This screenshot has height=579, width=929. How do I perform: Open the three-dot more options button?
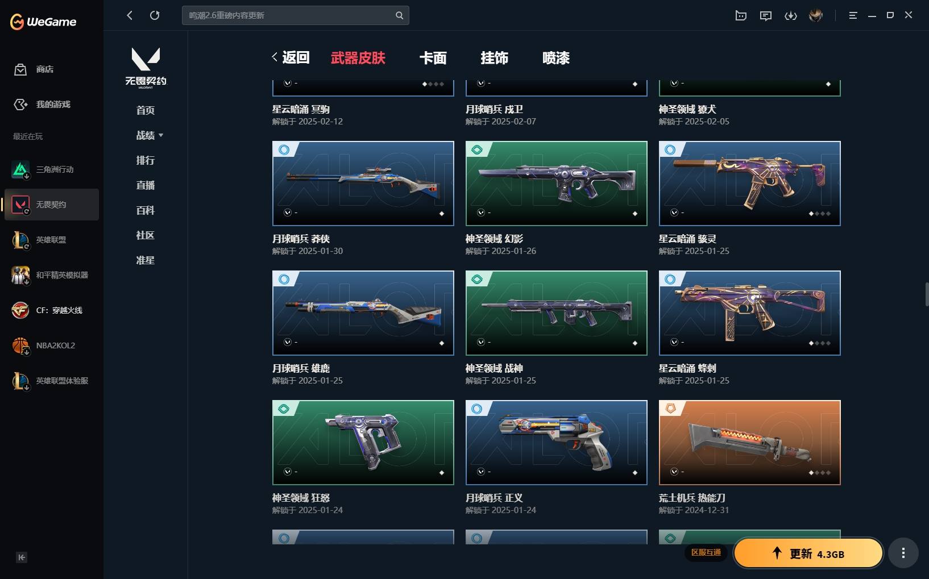pos(903,553)
